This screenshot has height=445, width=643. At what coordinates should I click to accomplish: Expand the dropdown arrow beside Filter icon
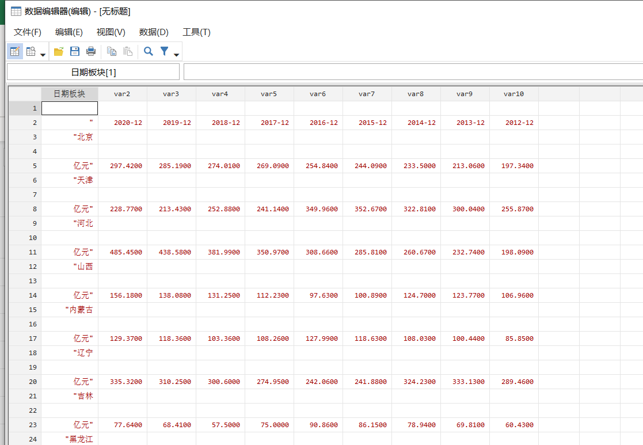click(176, 54)
